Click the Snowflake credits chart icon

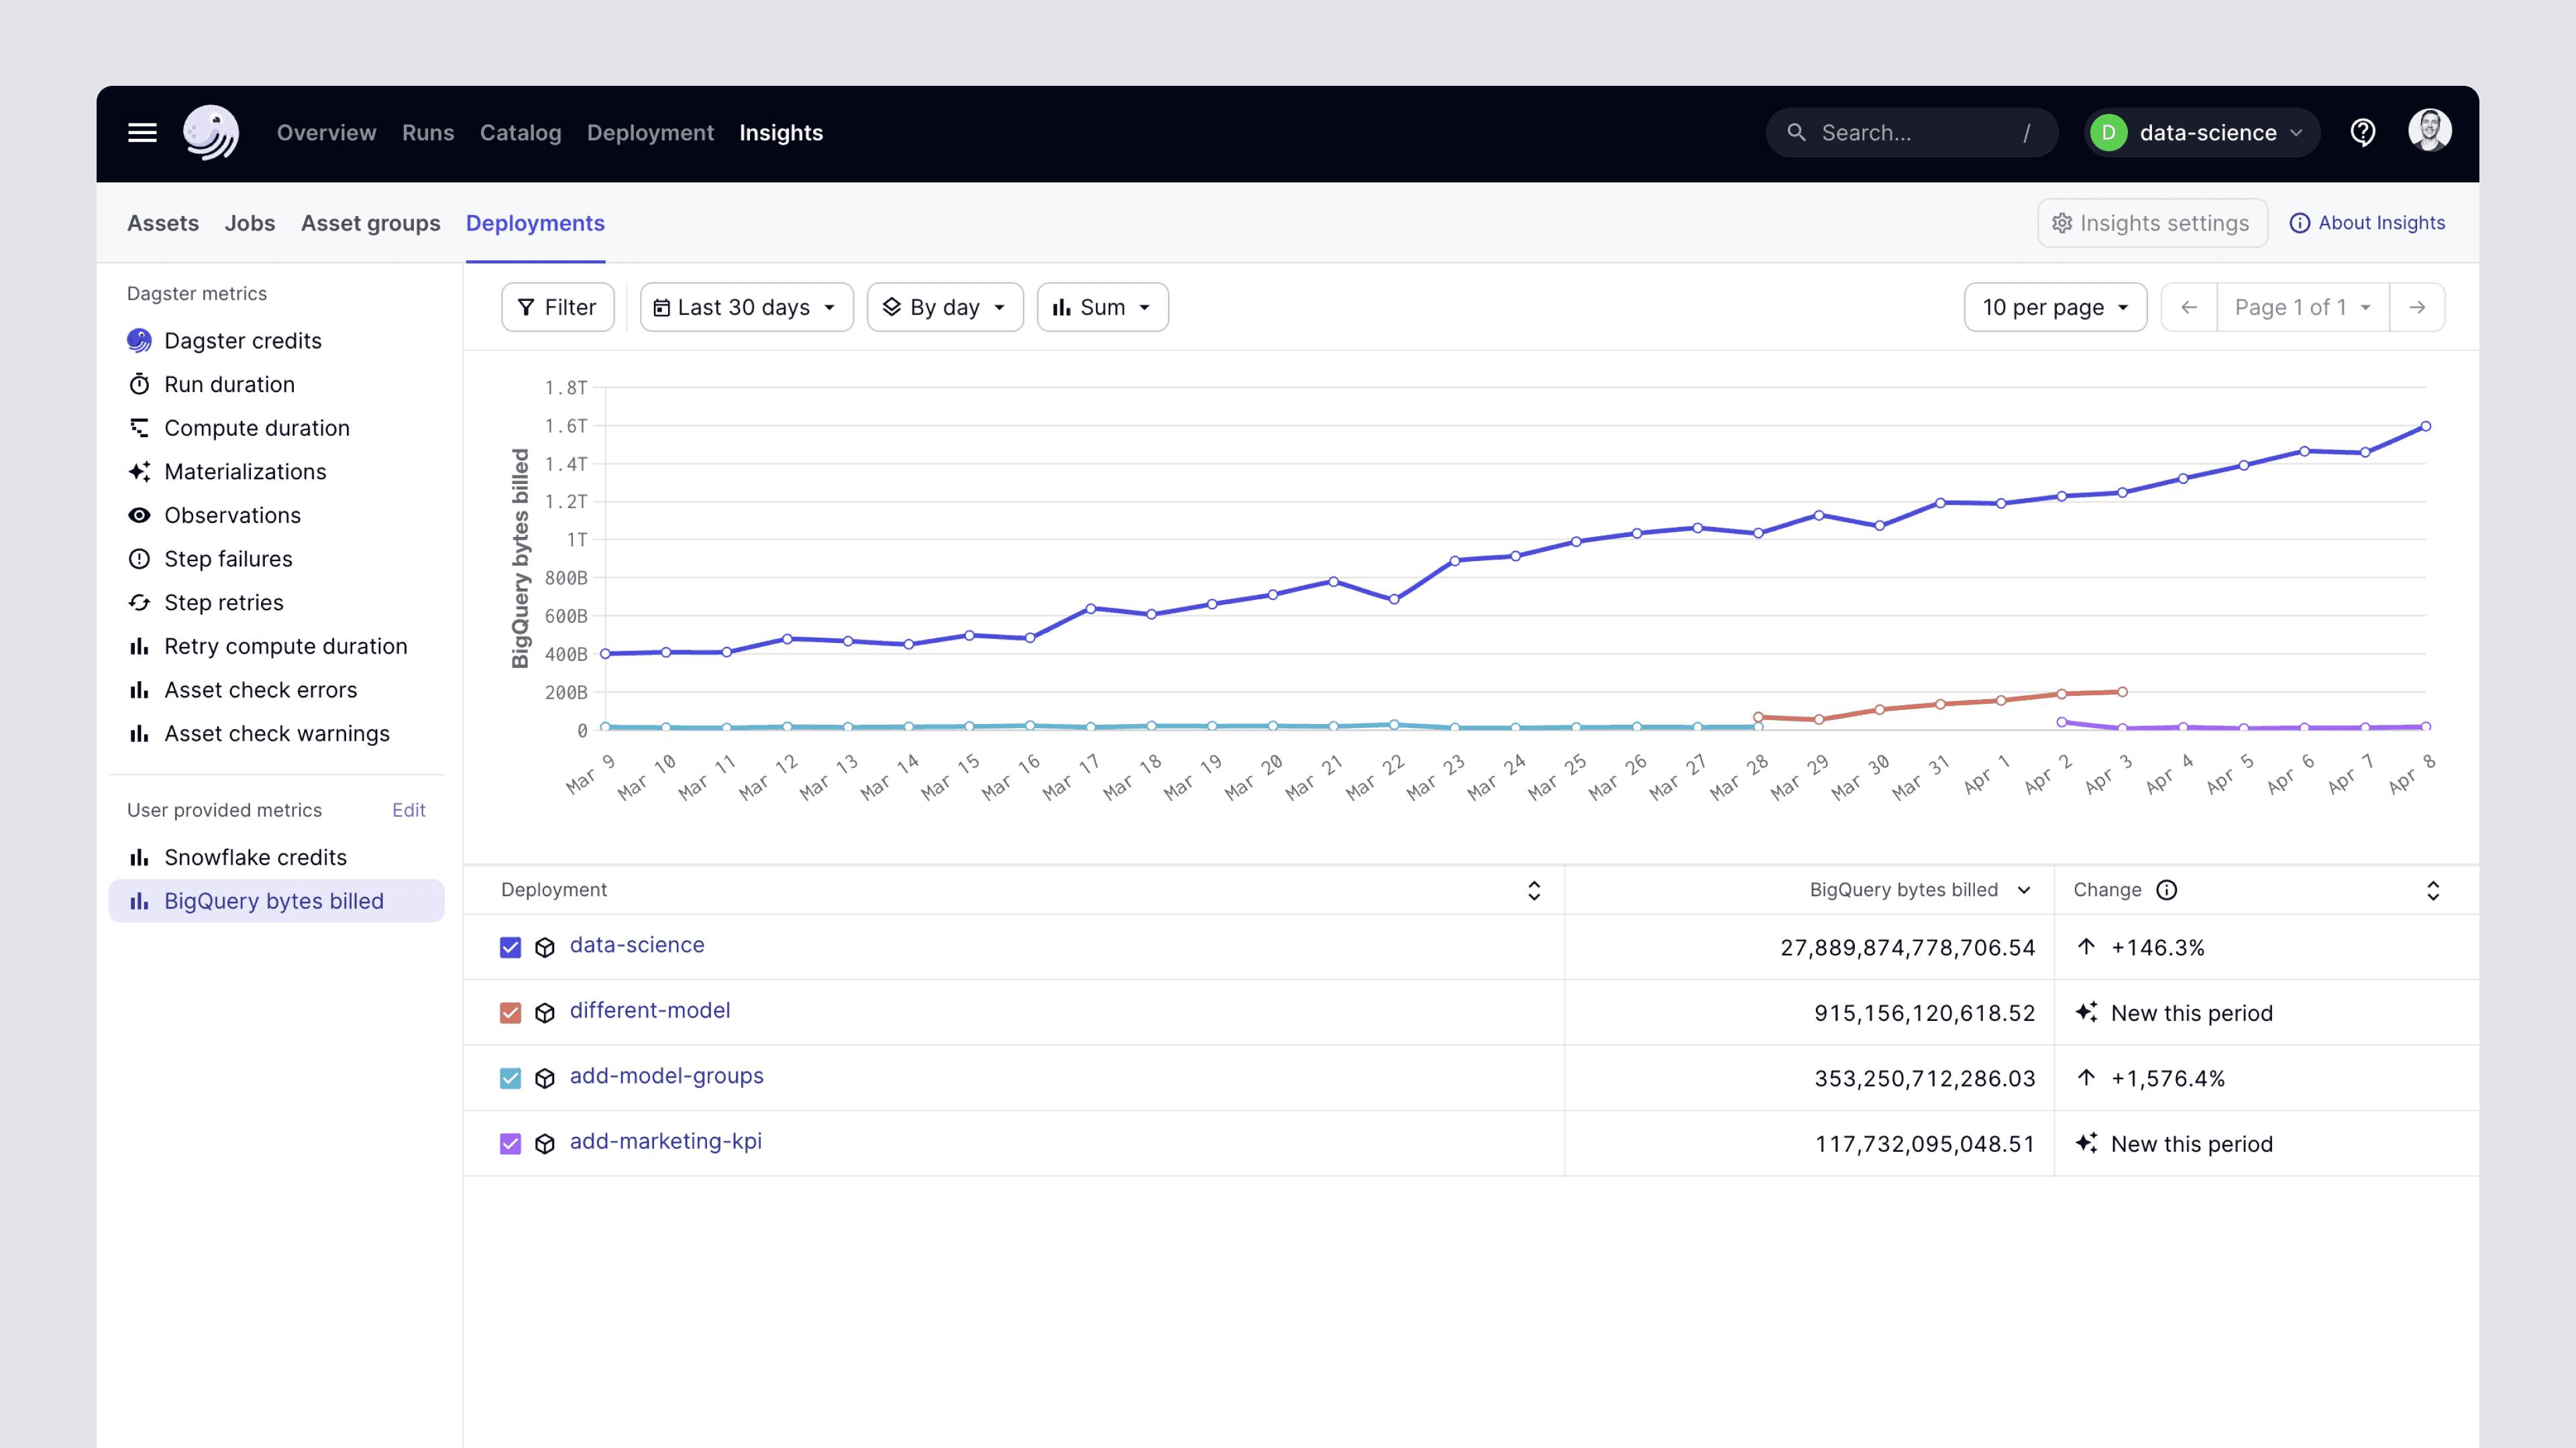(139, 857)
